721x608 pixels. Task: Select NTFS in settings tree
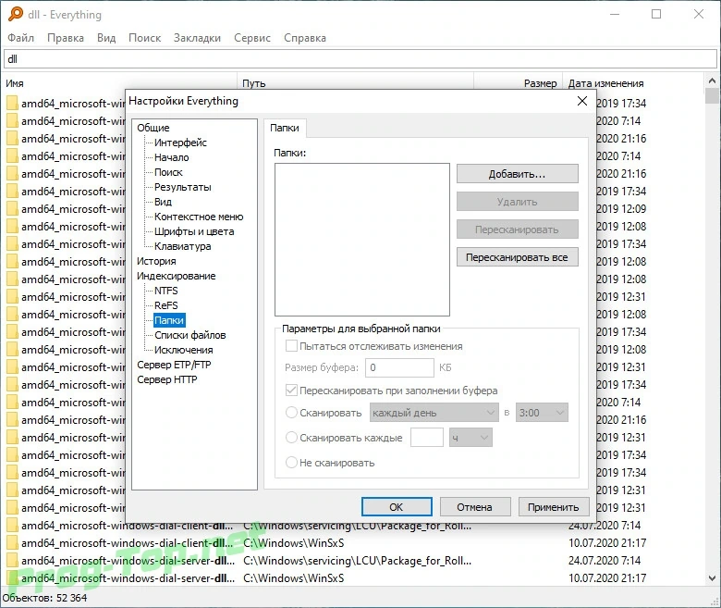(166, 291)
